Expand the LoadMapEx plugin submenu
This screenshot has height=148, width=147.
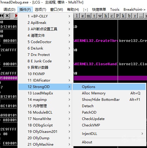pos(45,93)
